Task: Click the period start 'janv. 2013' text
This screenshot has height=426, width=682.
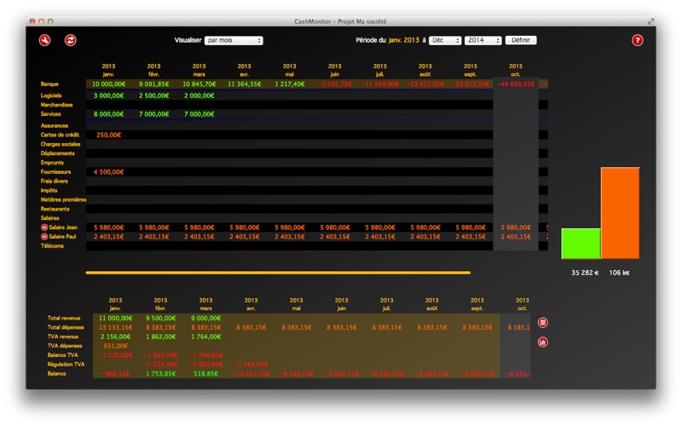Action: tap(403, 40)
